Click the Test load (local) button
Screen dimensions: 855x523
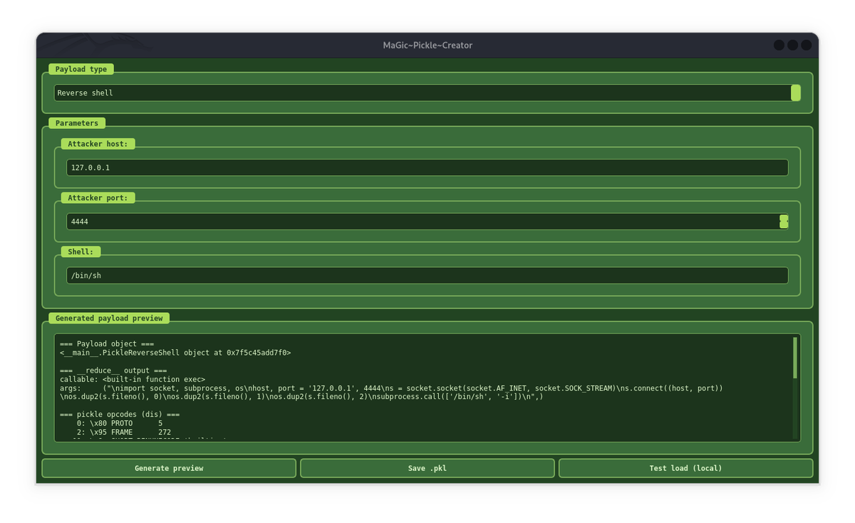click(x=685, y=468)
